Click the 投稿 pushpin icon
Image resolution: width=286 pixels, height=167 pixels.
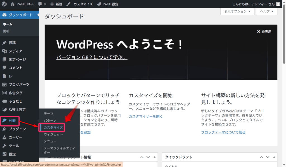tap(4, 43)
